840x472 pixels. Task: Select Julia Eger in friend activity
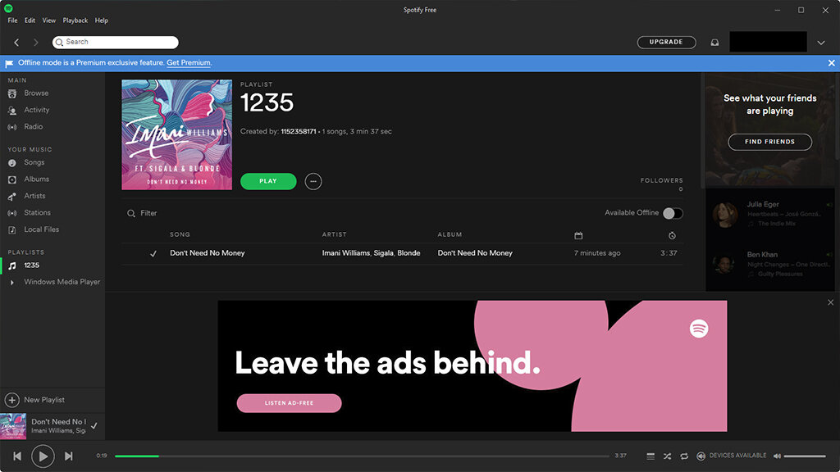point(763,204)
